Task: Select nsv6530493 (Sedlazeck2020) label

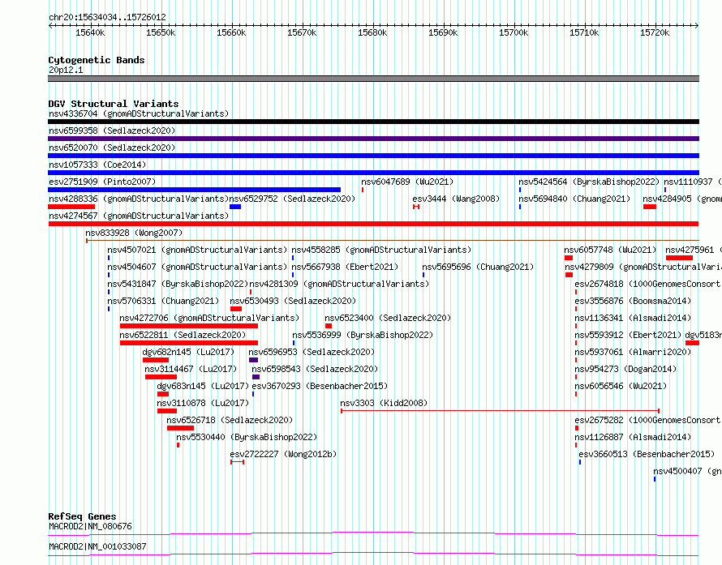Action: [293, 301]
